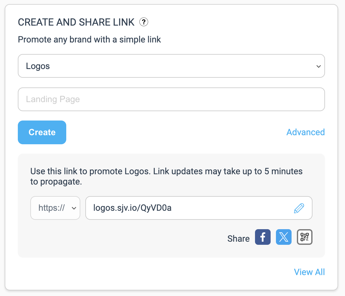The width and height of the screenshot is (345, 296).
Task: Generate a QR code for the link
Action: 304,237
